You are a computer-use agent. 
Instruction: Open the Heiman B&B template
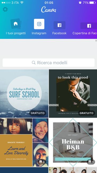point(73,142)
